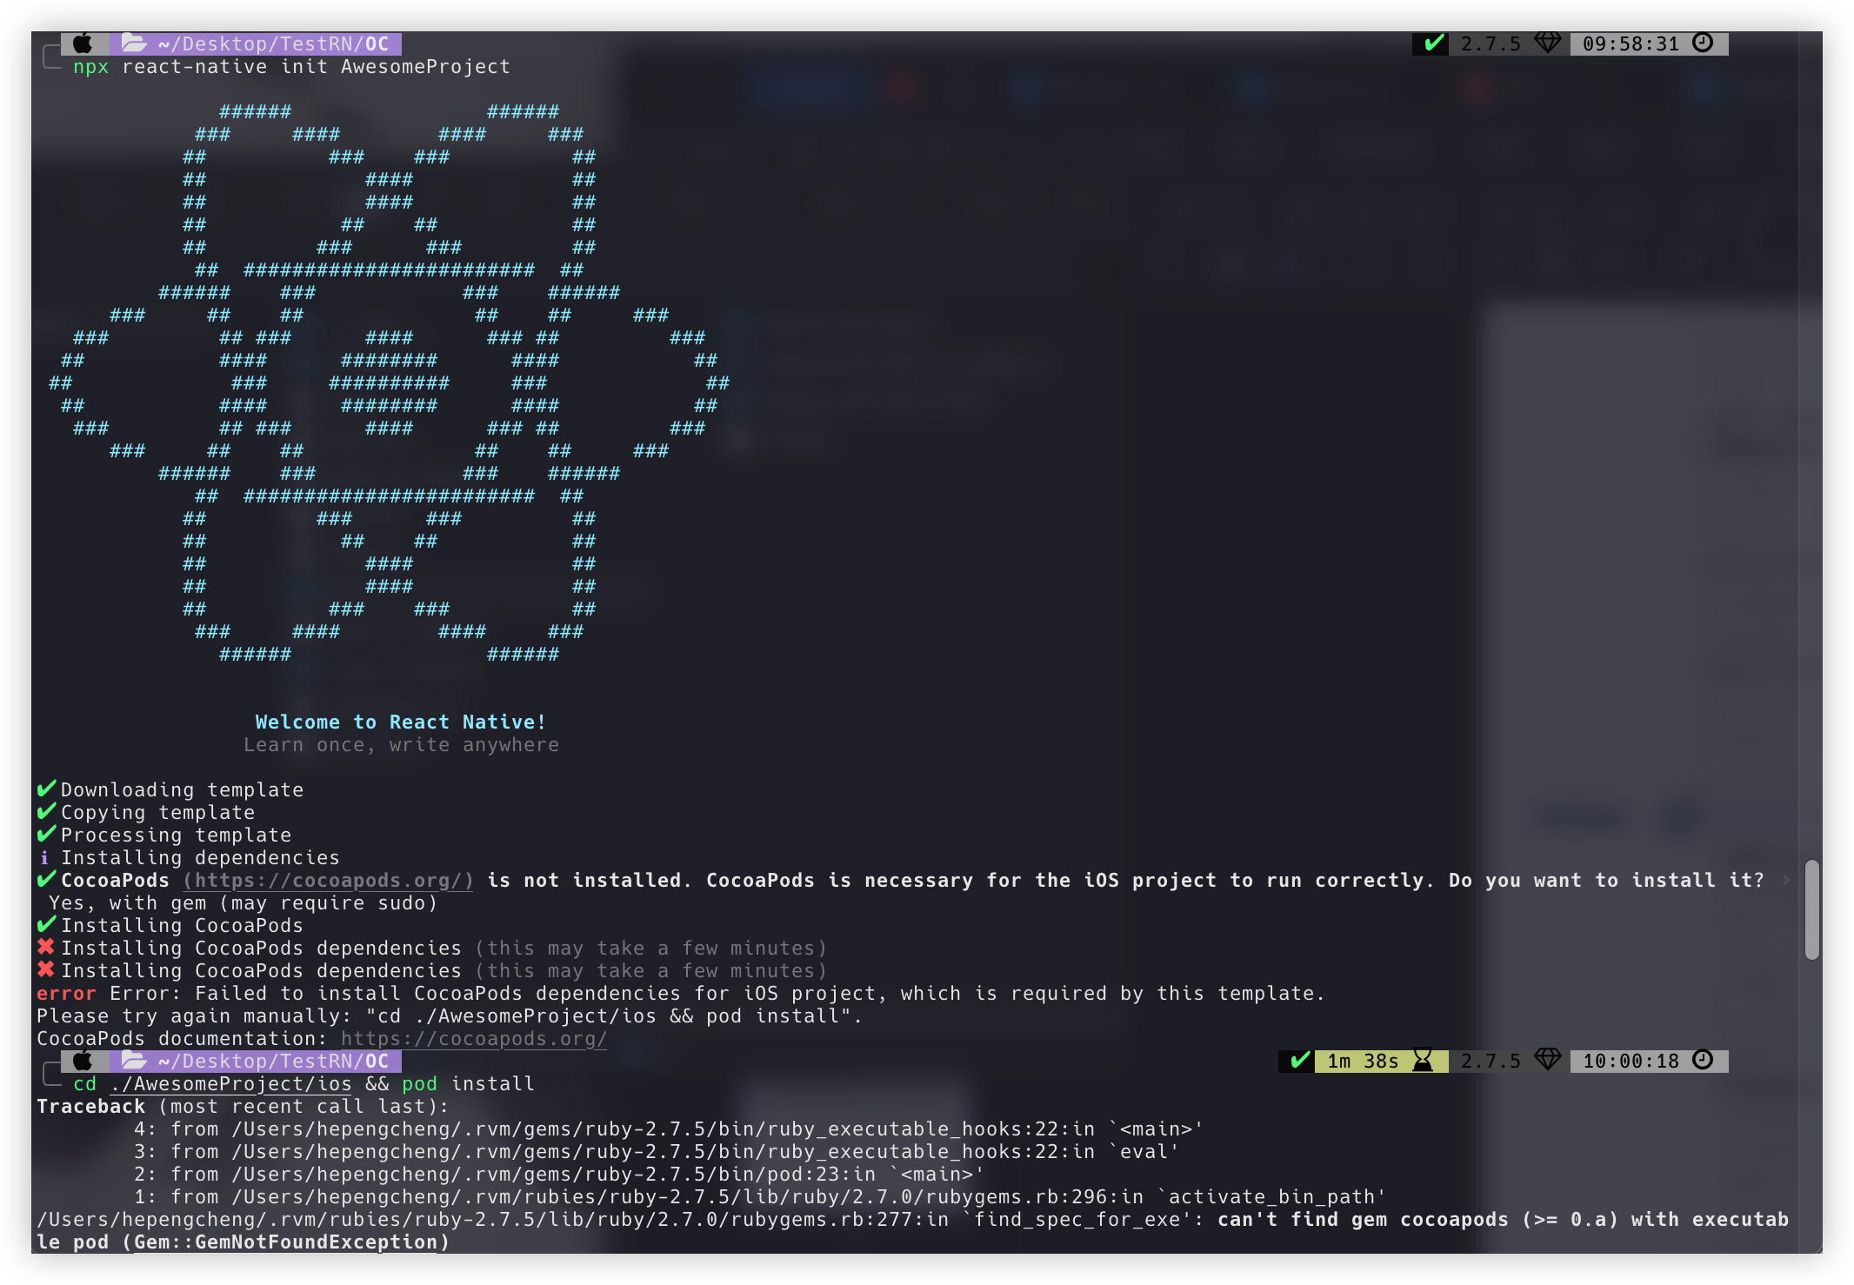Click folder icon in first prompt path

(x=133, y=43)
